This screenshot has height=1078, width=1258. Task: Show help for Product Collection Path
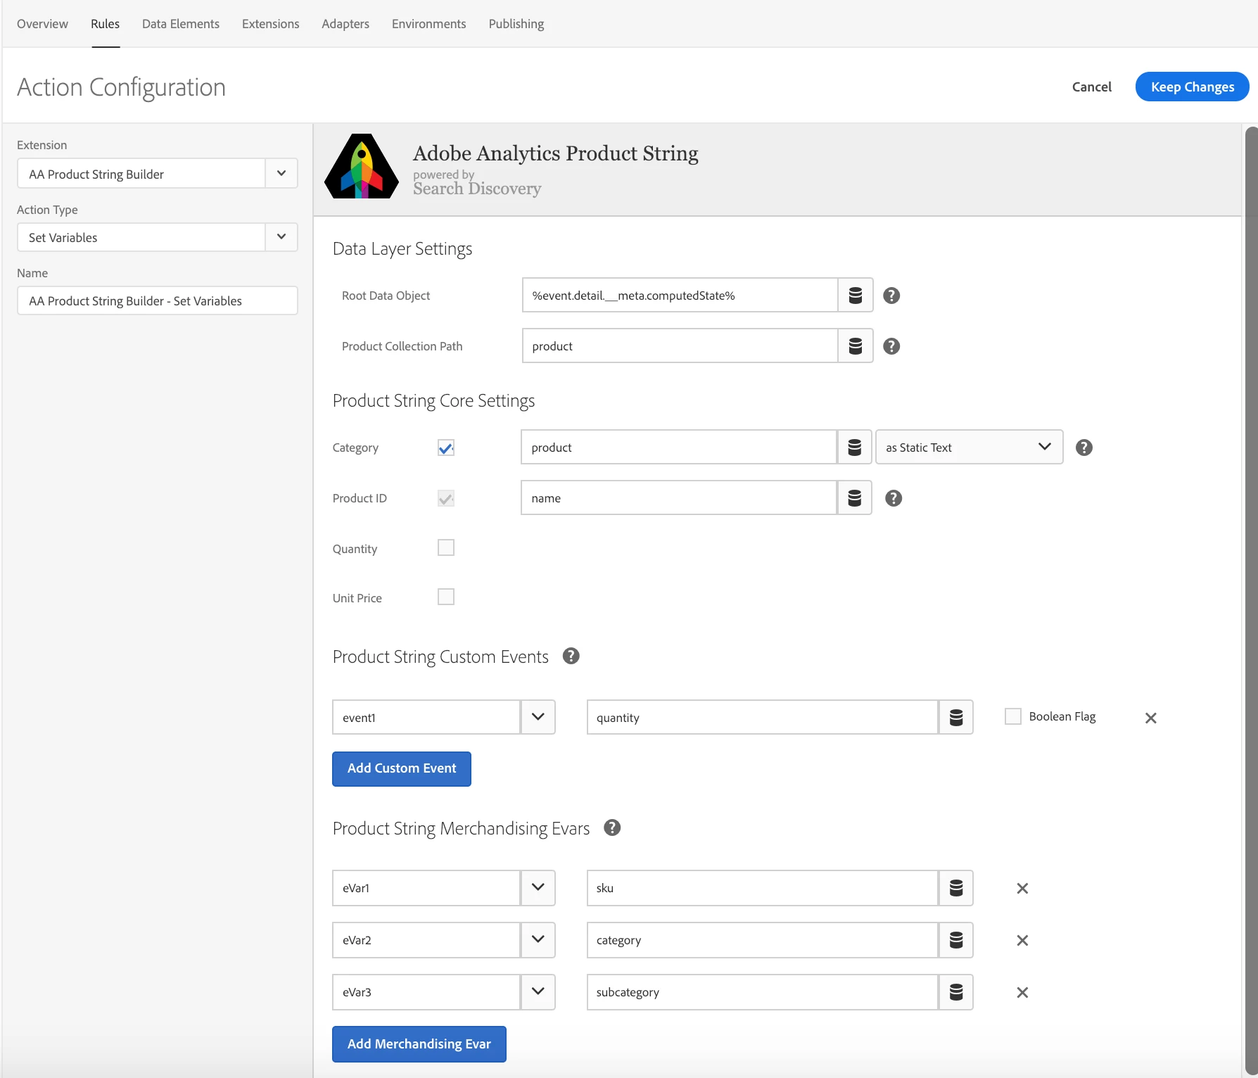pyautogui.click(x=891, y=346)
